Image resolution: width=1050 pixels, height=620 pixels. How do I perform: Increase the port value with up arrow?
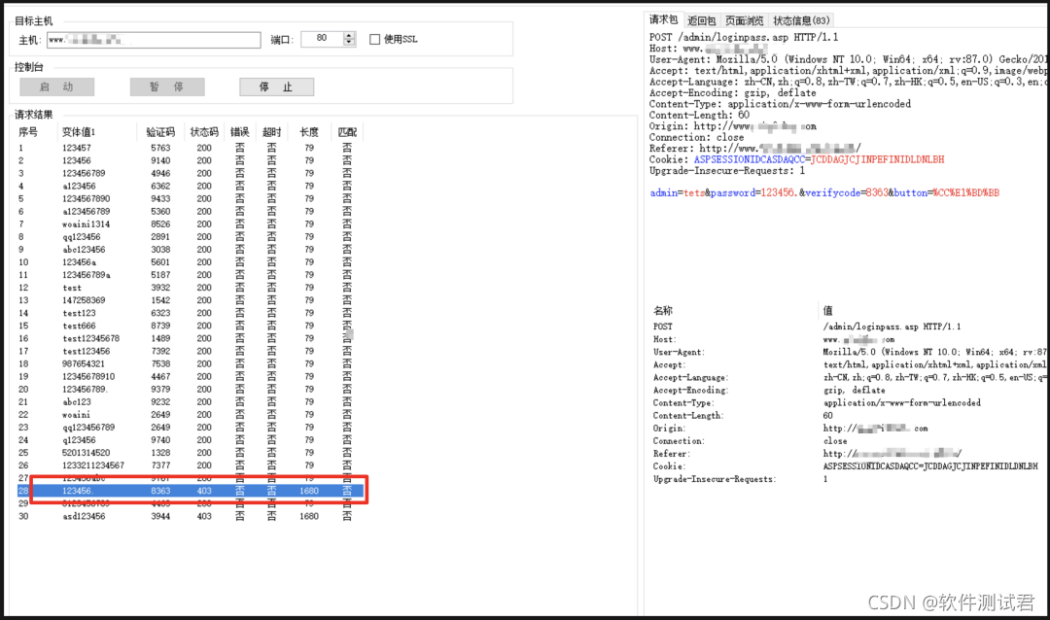[x=349, y=36]
